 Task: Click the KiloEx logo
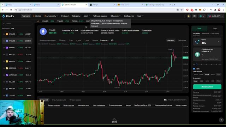click(x=8, y=16)
